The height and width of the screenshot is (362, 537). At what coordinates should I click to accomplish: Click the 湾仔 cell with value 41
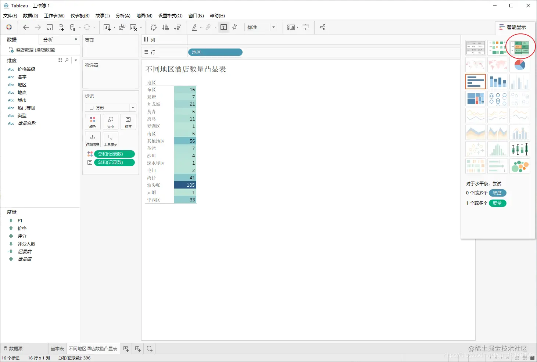[185, 178]
